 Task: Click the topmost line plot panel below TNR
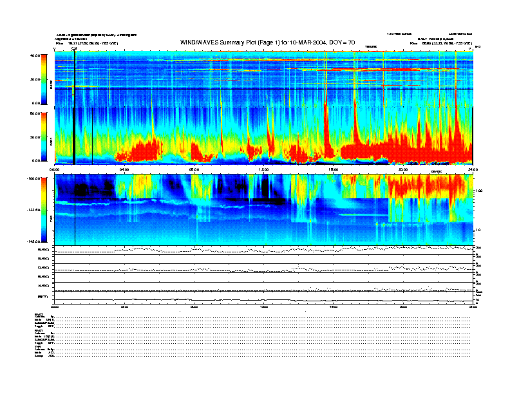[264, 250]
